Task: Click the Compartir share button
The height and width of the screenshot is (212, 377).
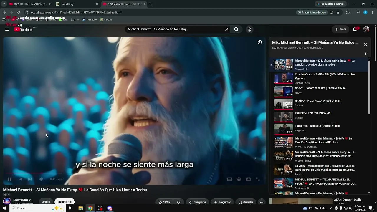Action: pyautogui.click(x=198, y=202)
